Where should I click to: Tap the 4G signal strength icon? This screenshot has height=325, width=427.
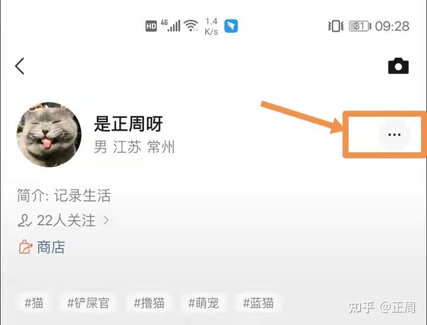(x=171, y=26)
